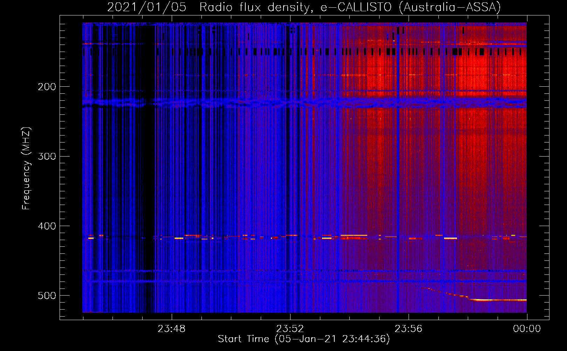
Task: Click the e-CALLISTO text in the plot title
Action: coord(356,7)
